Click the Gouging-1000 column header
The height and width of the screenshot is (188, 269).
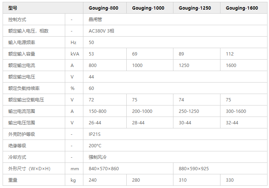pos(148,8)
